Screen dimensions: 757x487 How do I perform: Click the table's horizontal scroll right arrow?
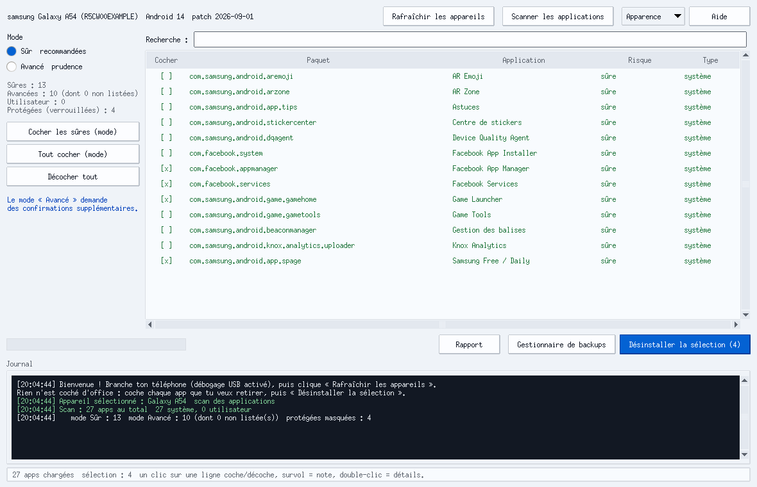[736, 324]
